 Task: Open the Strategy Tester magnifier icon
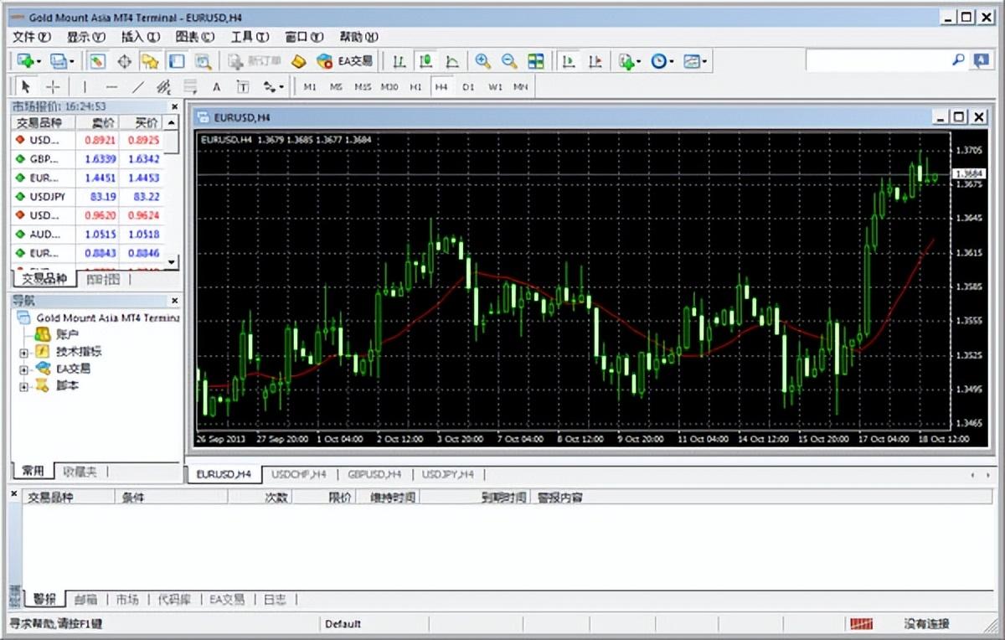tap(203, 61)
